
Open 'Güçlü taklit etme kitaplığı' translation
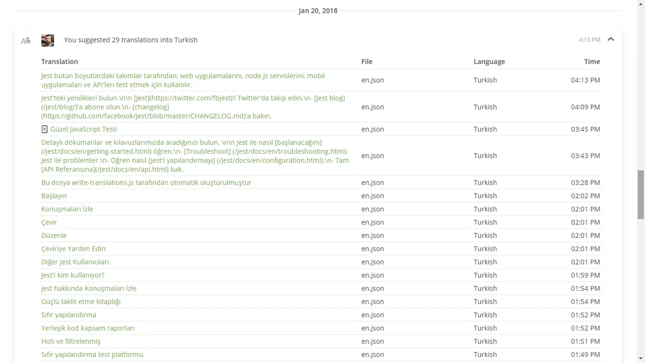pos(81,301)
